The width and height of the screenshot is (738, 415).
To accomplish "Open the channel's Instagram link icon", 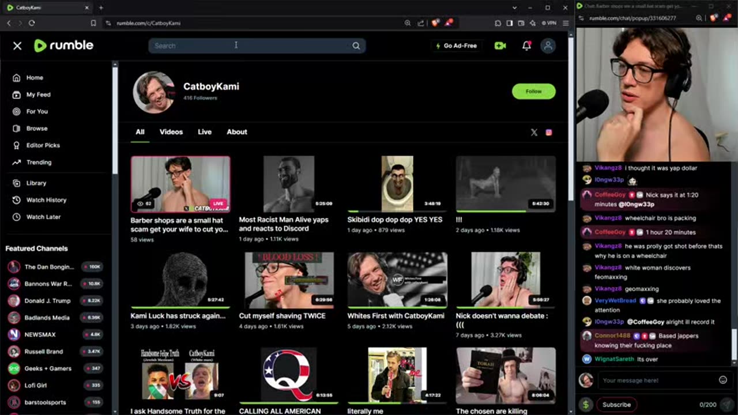I will [549, 133].
